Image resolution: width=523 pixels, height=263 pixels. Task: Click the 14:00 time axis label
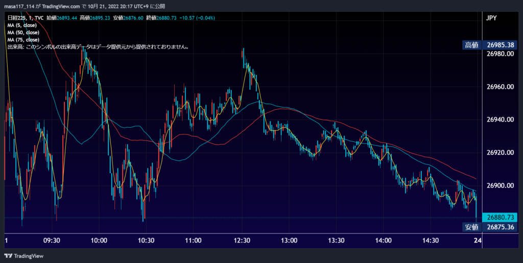coord(383,241)
